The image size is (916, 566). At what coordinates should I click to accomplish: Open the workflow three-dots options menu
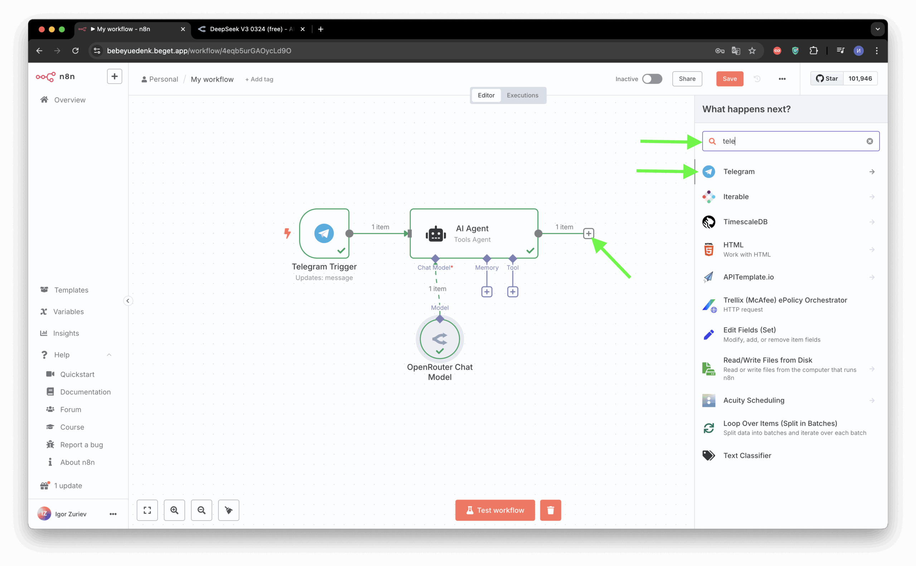782,79
